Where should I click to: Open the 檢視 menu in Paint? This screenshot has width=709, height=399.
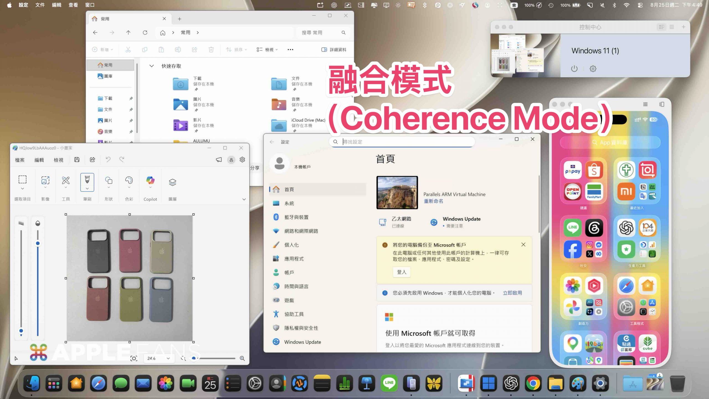click(58, 160)
